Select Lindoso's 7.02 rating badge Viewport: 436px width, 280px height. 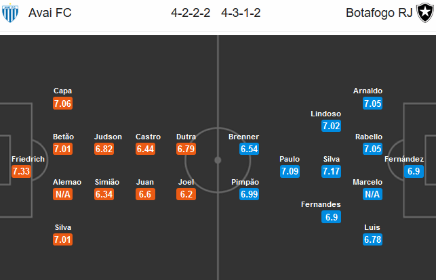click(331, 126)
